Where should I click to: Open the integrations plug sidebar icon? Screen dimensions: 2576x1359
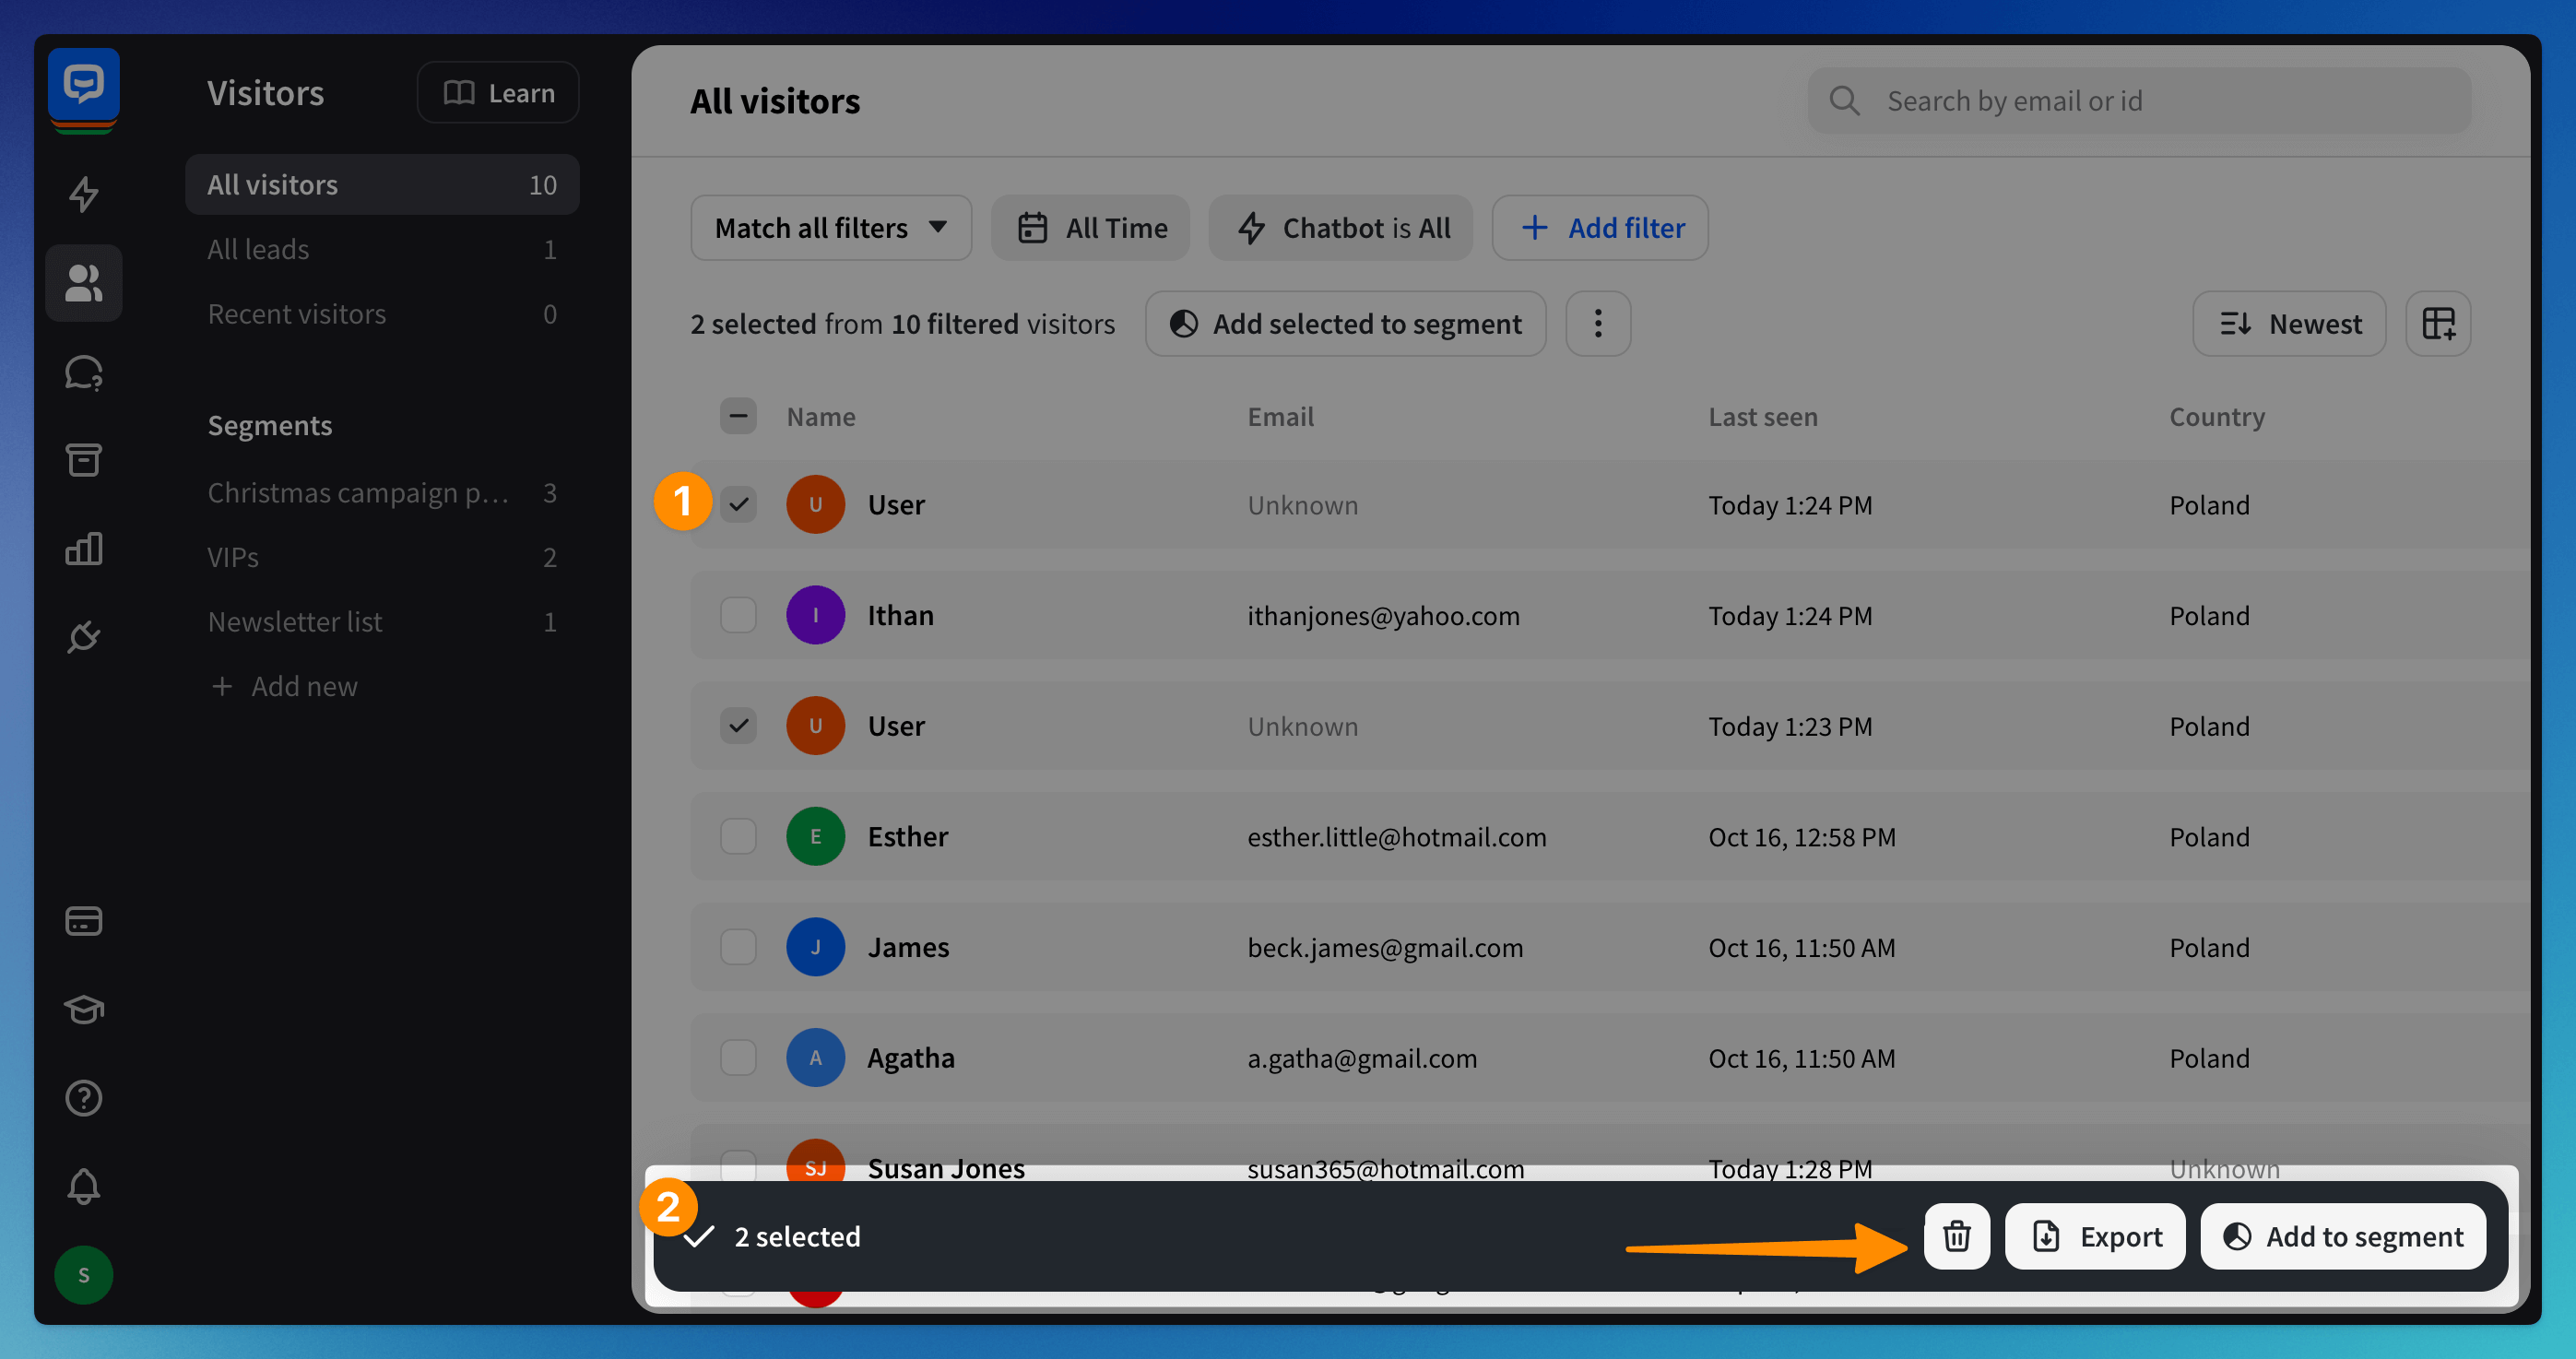tap(84, 636)
